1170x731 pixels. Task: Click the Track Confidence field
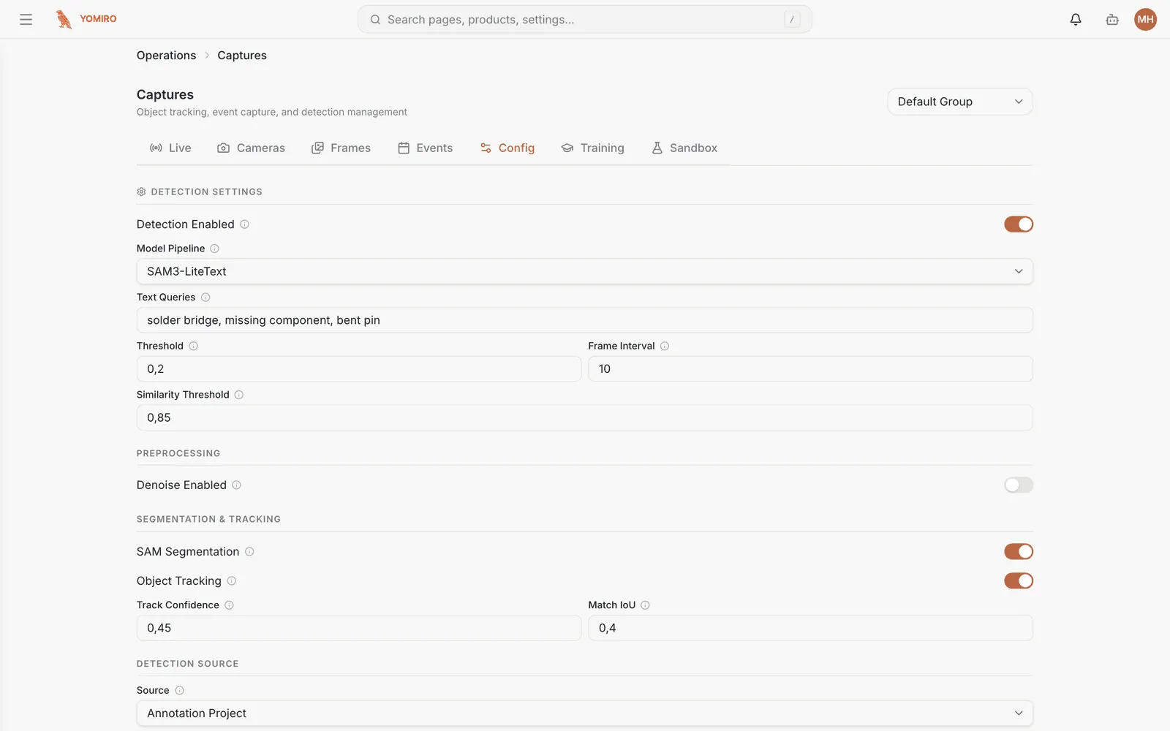click(358, 629)
